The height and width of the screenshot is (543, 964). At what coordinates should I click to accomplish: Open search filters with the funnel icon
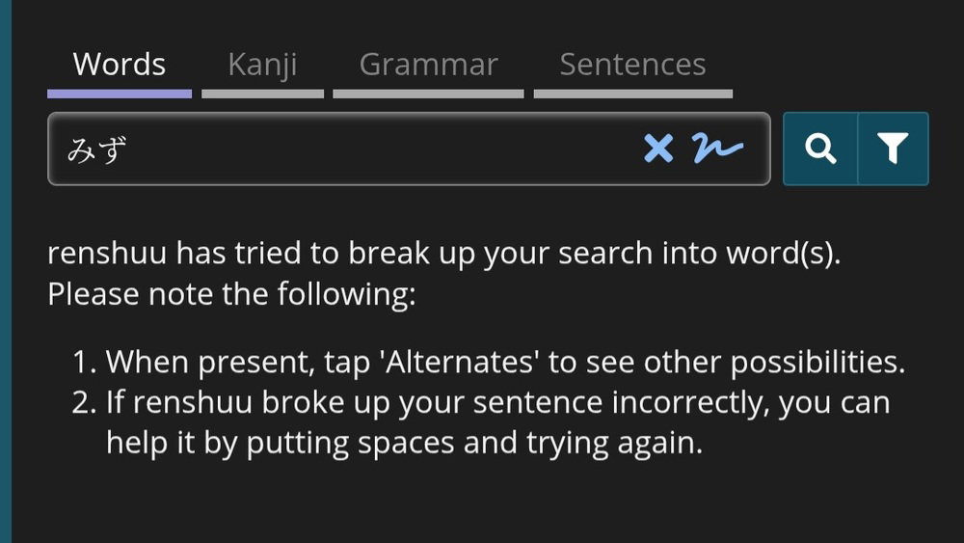coord(893,149)
